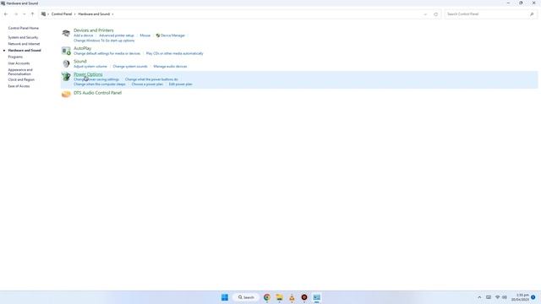Click Manage audio devices
The image size is (541, 304).
170,66
